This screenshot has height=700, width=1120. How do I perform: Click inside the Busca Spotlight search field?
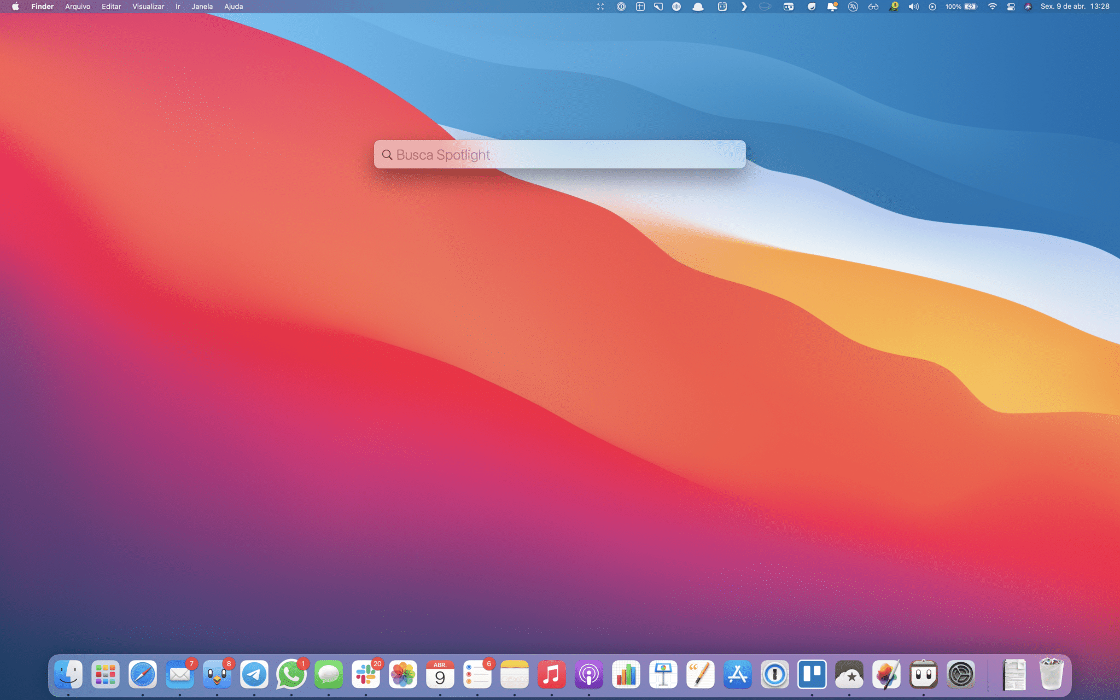pos(560,155)
